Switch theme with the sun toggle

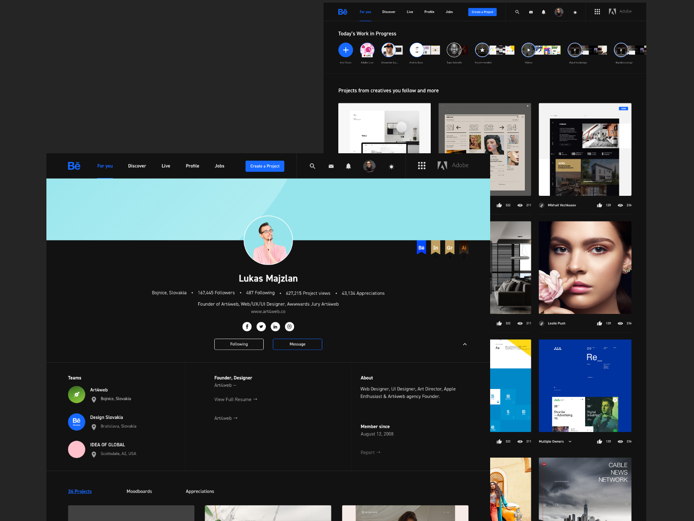pos(391,166)
